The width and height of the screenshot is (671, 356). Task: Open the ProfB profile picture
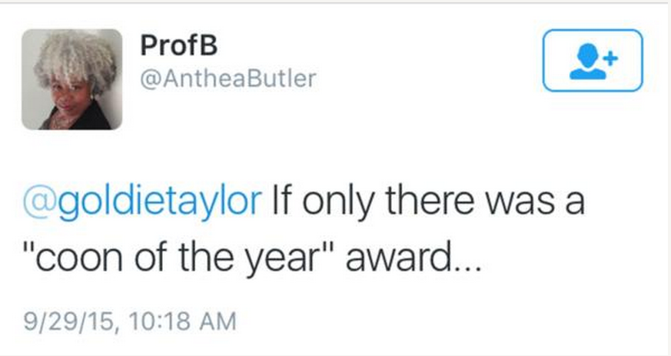tap(72, 79)
